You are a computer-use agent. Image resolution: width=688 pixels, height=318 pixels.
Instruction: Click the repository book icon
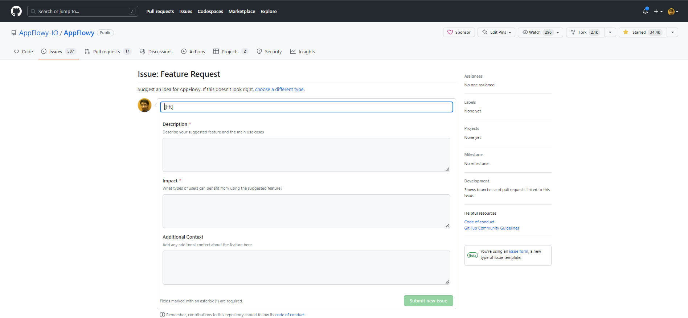point(13,33)
